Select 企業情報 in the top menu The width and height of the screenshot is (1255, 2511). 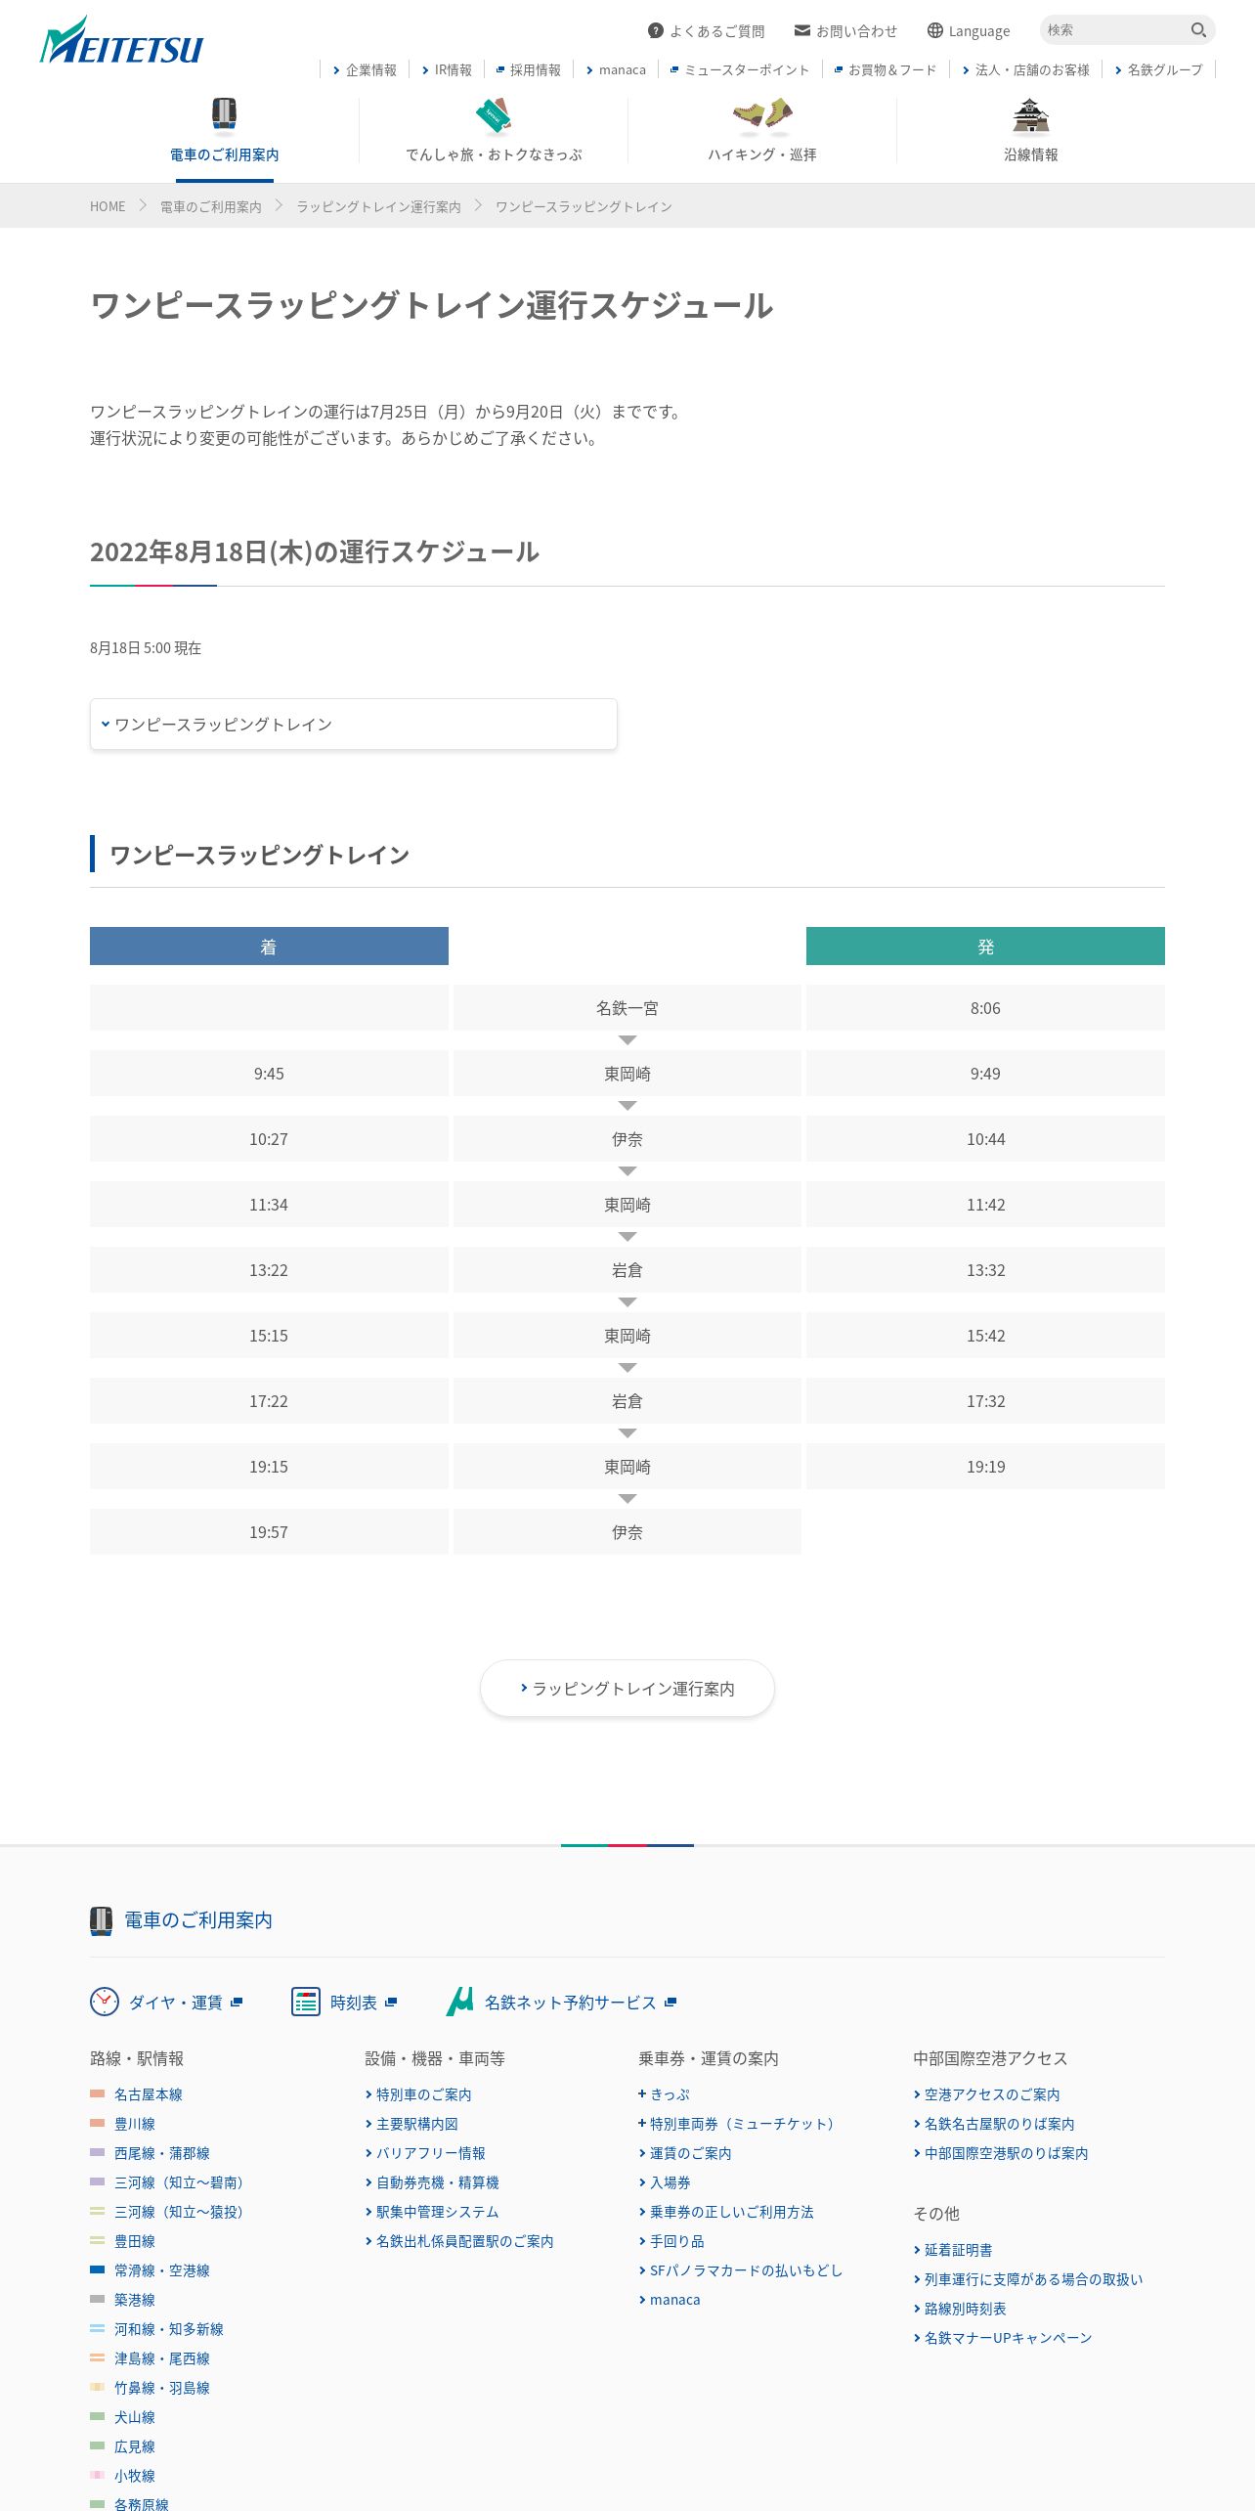click(365, 70)
